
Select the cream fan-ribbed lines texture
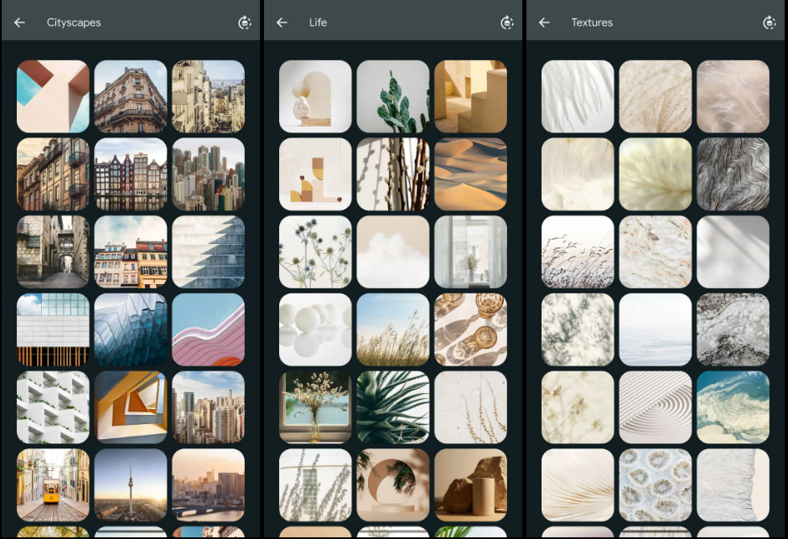click(x=578, y=485)
